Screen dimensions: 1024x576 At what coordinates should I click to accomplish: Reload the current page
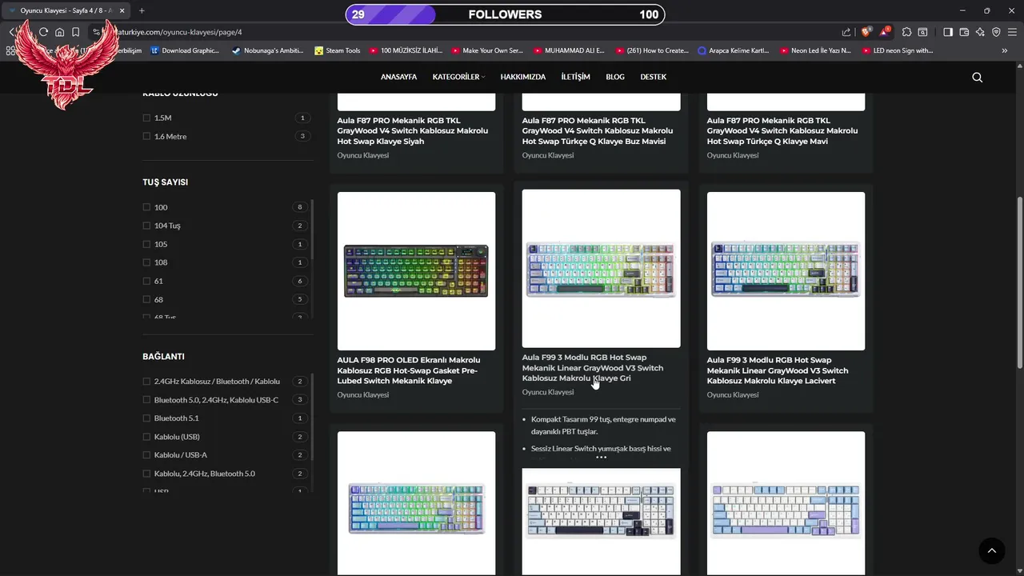pyautogui.click(x=44, y=32)
